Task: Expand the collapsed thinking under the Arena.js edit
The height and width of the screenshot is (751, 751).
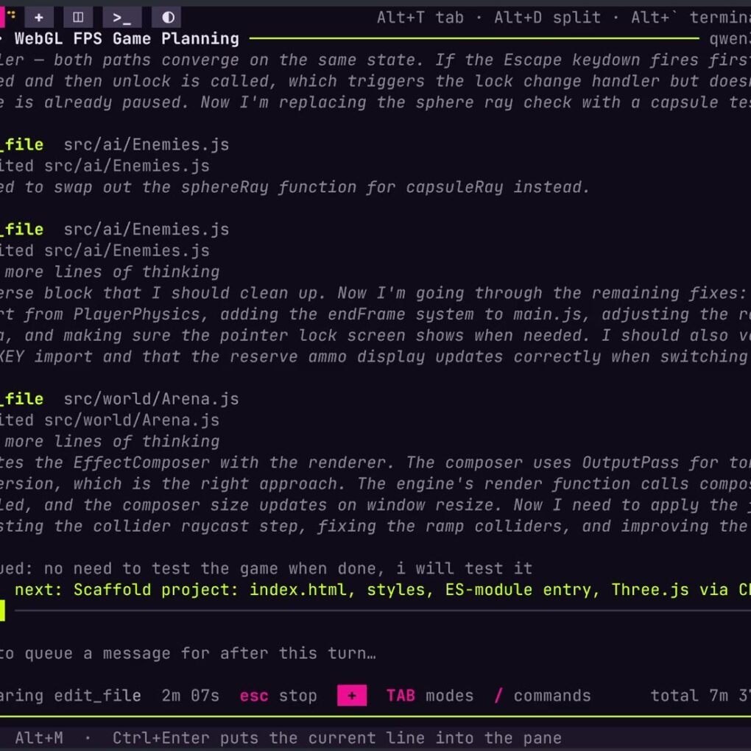Action: point(110,442)
